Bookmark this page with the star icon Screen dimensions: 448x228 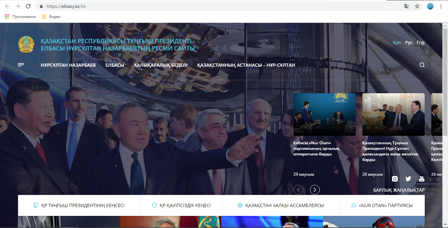pyautogui.click(x=417, y=6)
